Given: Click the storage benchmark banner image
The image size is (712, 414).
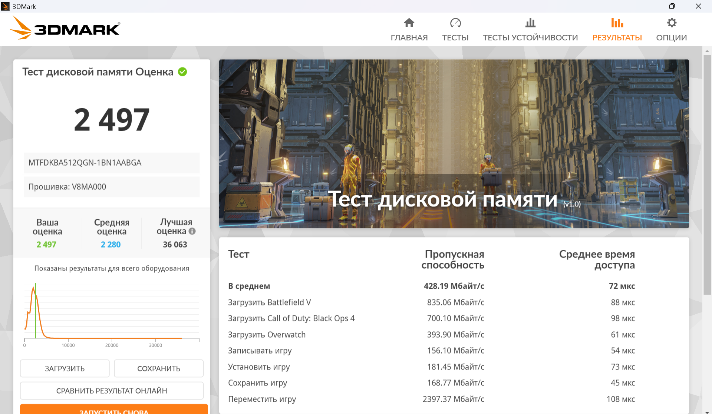Looking at the screenshot, I should (454, 144).
